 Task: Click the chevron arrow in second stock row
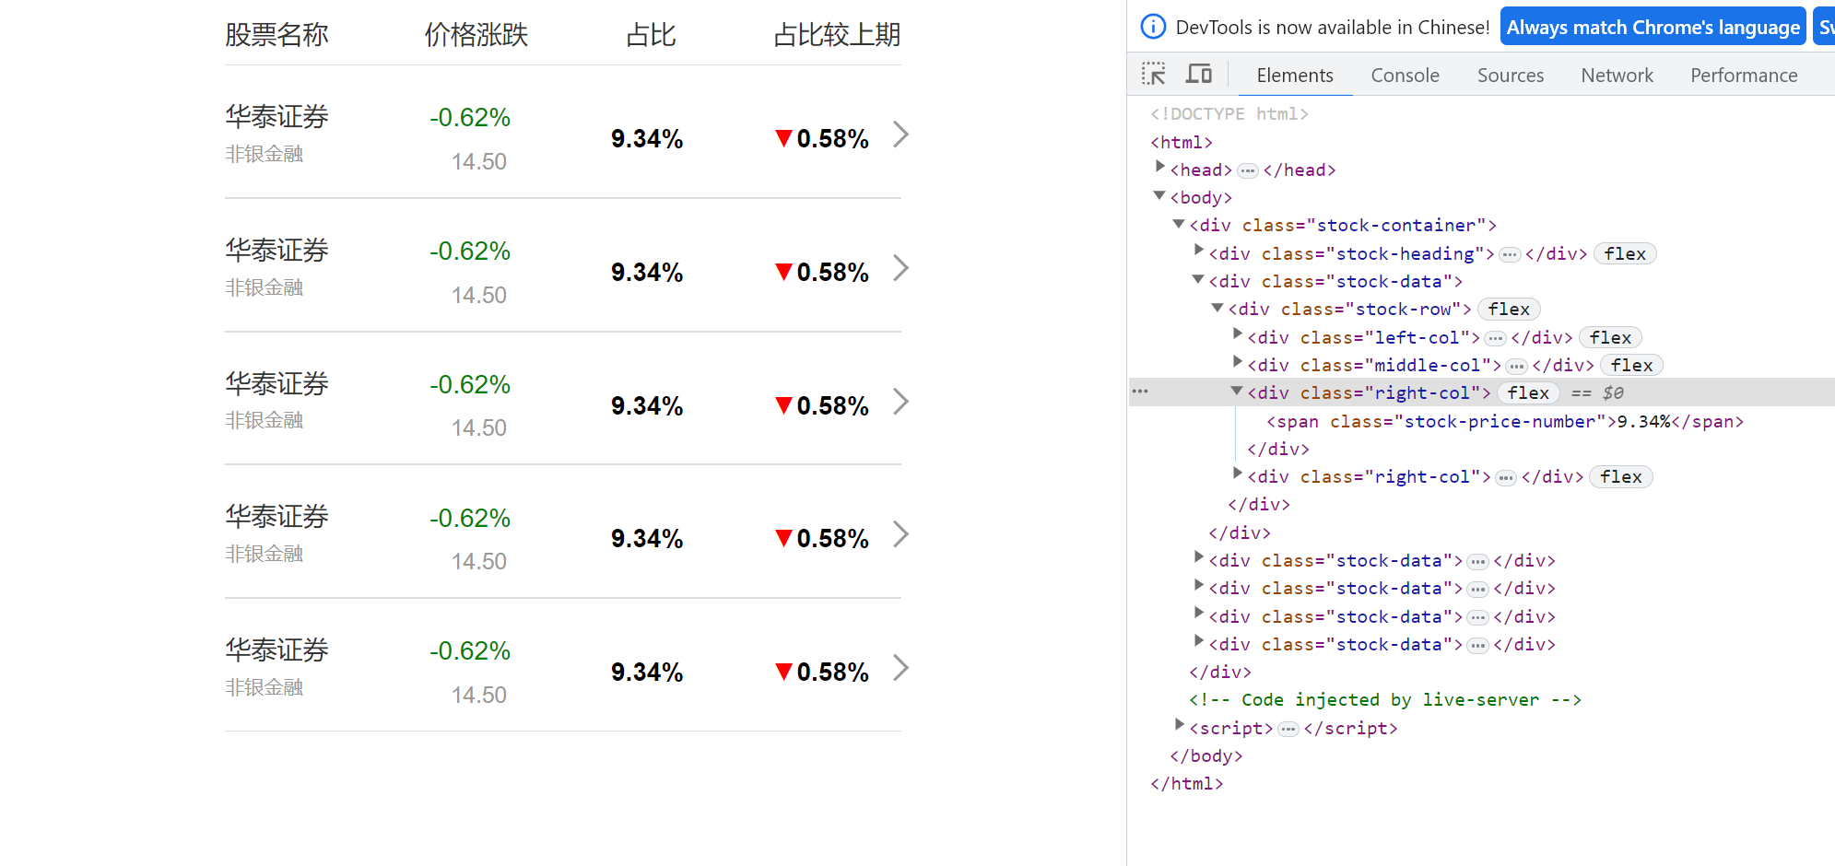pyautogui.click(x=901, y=268)
